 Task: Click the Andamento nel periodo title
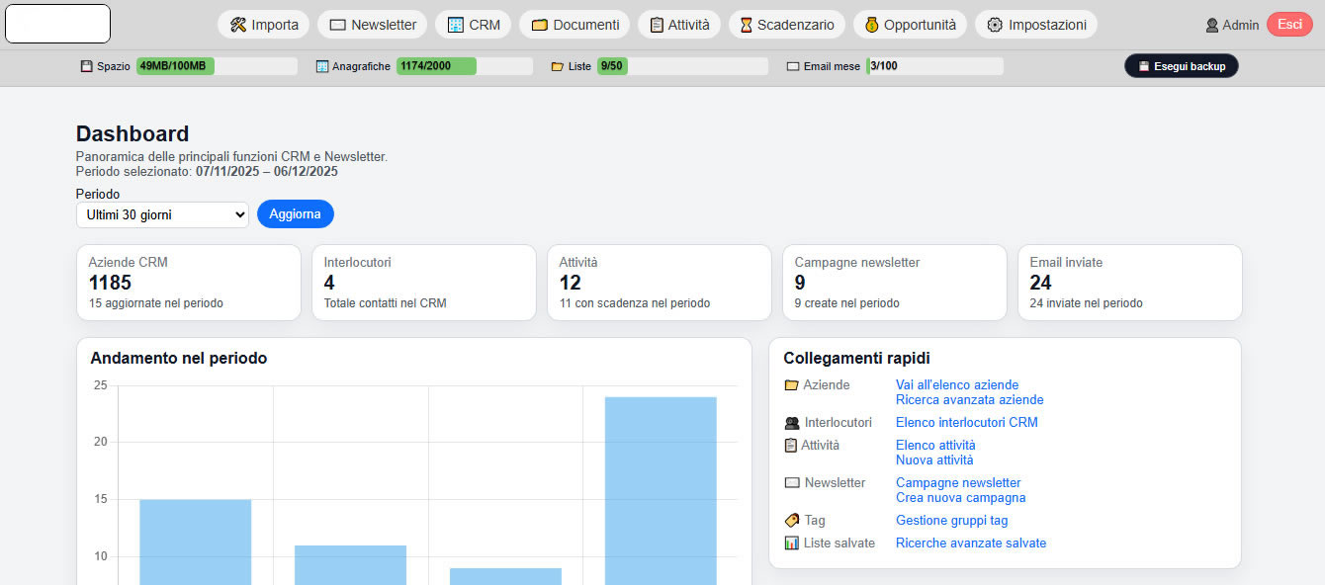pos(179,359)
